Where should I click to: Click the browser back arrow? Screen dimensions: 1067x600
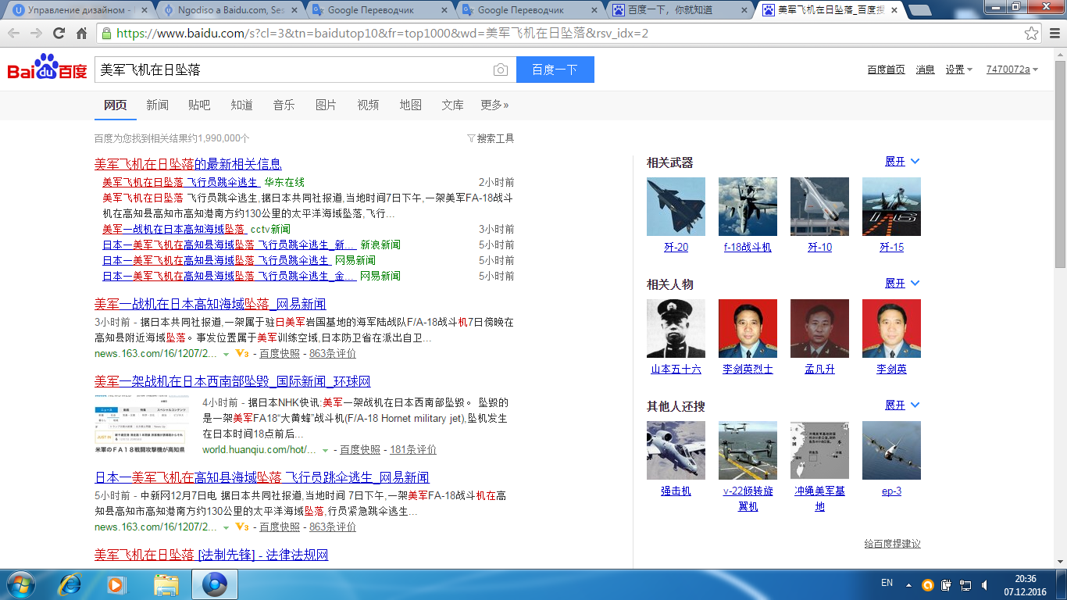point(14,34)
